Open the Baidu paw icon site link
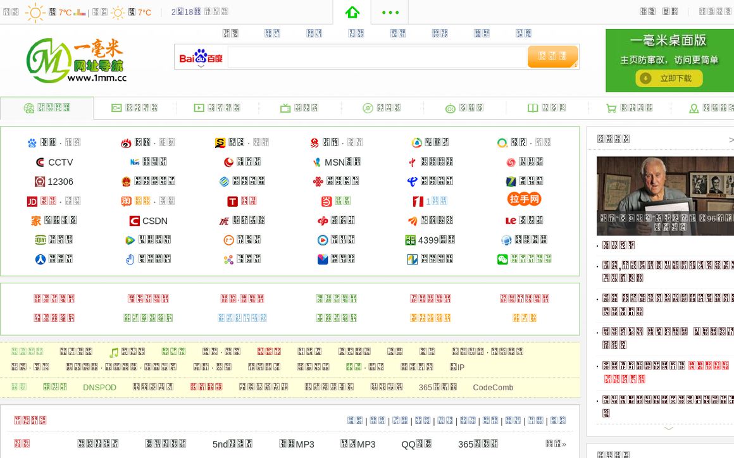Screen dimensions: 734x458 tap(32, 143)
